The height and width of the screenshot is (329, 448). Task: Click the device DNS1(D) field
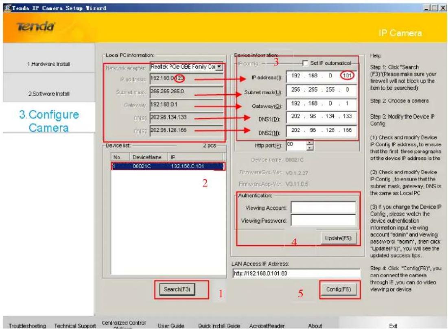[321, 117]
